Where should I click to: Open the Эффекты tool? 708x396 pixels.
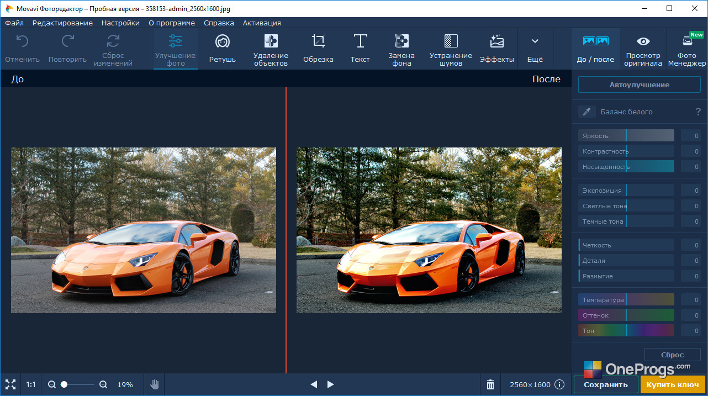coord(496,50)
